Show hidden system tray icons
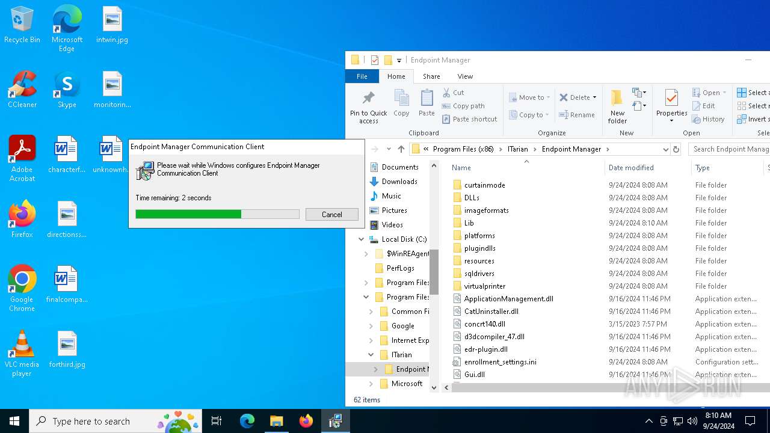Screen dimensions: 770x433 (648, 421)
